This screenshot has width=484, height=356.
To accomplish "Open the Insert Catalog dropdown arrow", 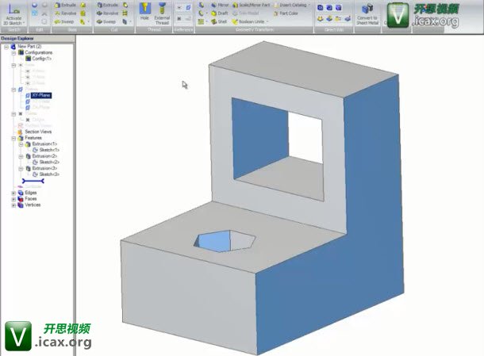I will 309,5.
